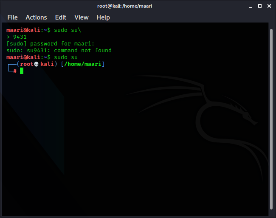Image resolution: width=276 pixels, height=218 pixels.
Task: Click the /home/maari path in prompt
Action: 83,64
